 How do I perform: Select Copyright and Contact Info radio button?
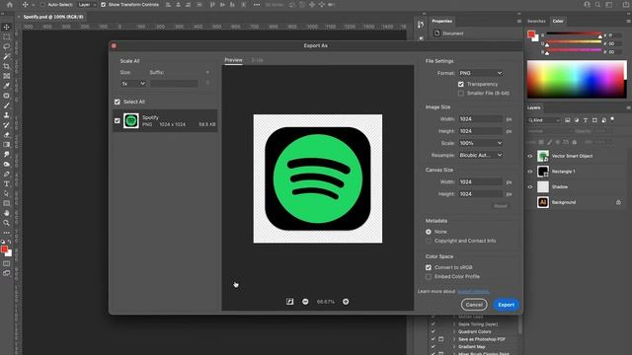click(428, 241)
